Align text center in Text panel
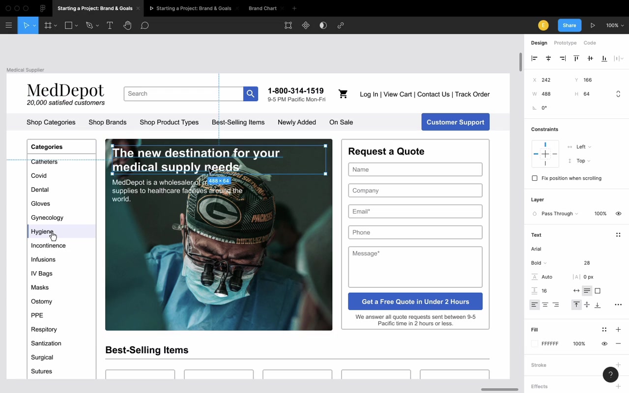The width and height of the screenshot is (629, 393). 545,305
